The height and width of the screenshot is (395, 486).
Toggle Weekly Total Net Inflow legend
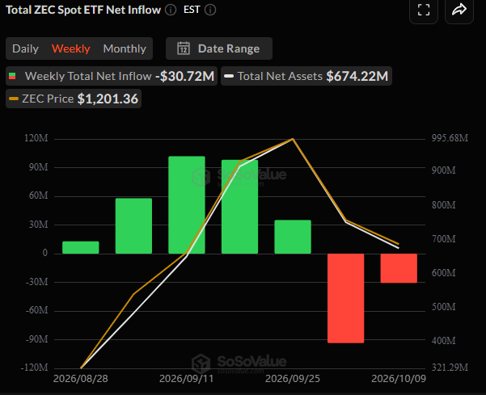click(x=112, y=76)
